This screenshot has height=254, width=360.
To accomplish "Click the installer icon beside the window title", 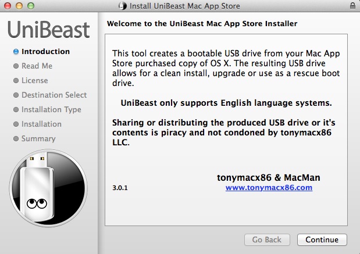I will (123, 6).
